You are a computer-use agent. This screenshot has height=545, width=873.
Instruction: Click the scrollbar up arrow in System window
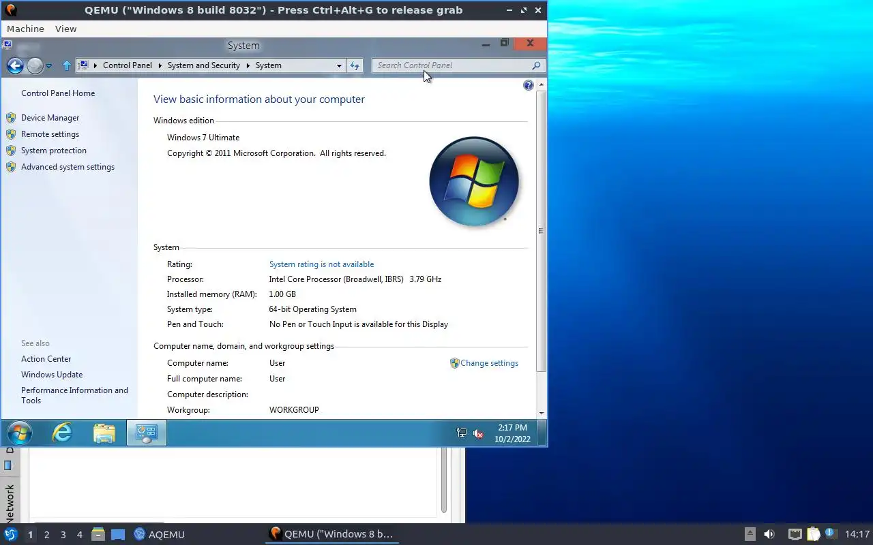pos(542,85)
